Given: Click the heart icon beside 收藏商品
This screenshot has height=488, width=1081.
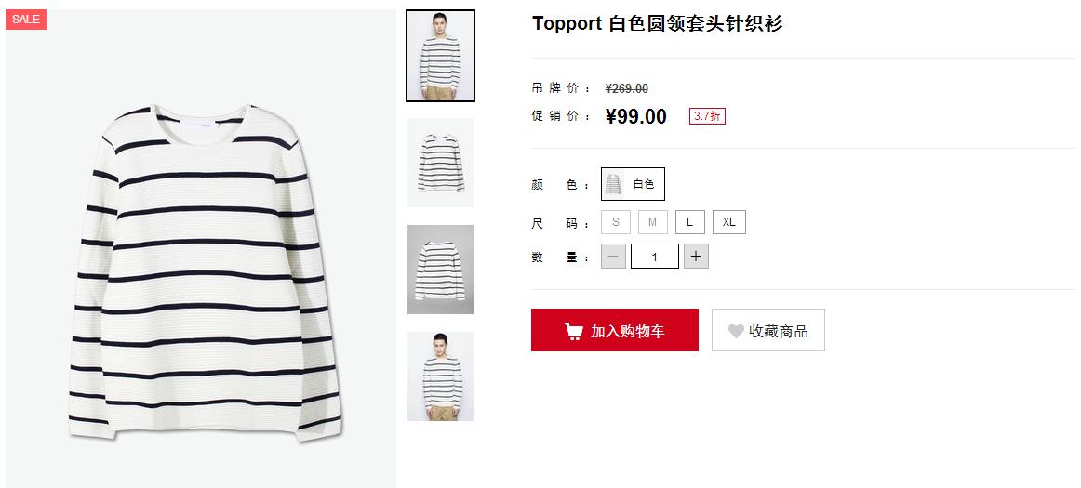Looking at the screenshot, I should point(736,332).
